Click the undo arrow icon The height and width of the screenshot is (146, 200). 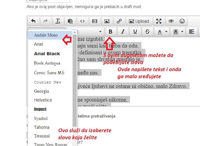[33, 21]
